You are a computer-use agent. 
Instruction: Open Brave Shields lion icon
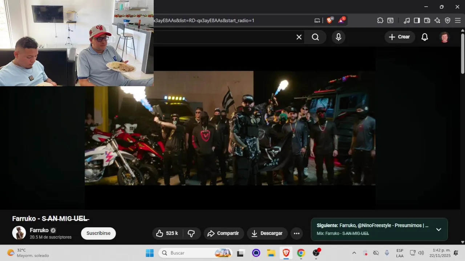pos(329,20)
